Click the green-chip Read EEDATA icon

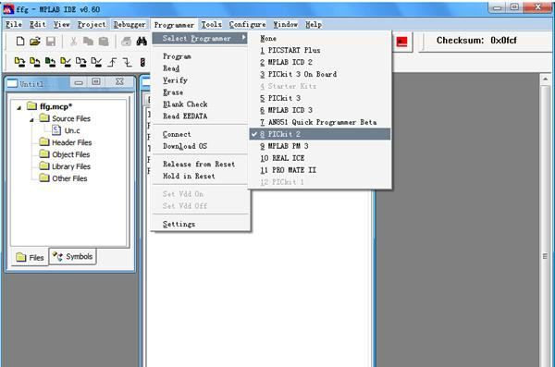pos(50,62)
